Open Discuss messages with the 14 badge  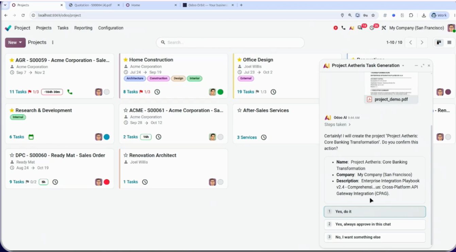360,28
